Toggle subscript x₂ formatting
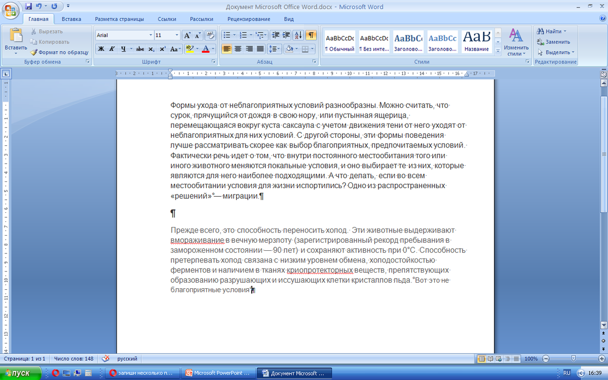The width and height of the screenshot is (608, 380). coord(153,49)
